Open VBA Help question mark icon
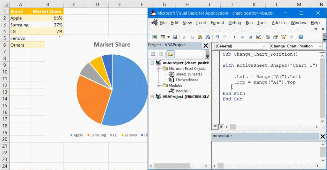This screenshot has width=327, height=170. pyautogui.click(x=301, y=37)
